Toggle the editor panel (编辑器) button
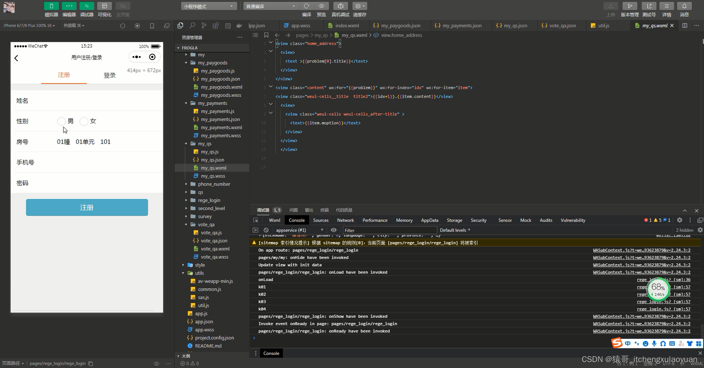The image size is (704, 368). pyautogui.click(x=69, y=6)
